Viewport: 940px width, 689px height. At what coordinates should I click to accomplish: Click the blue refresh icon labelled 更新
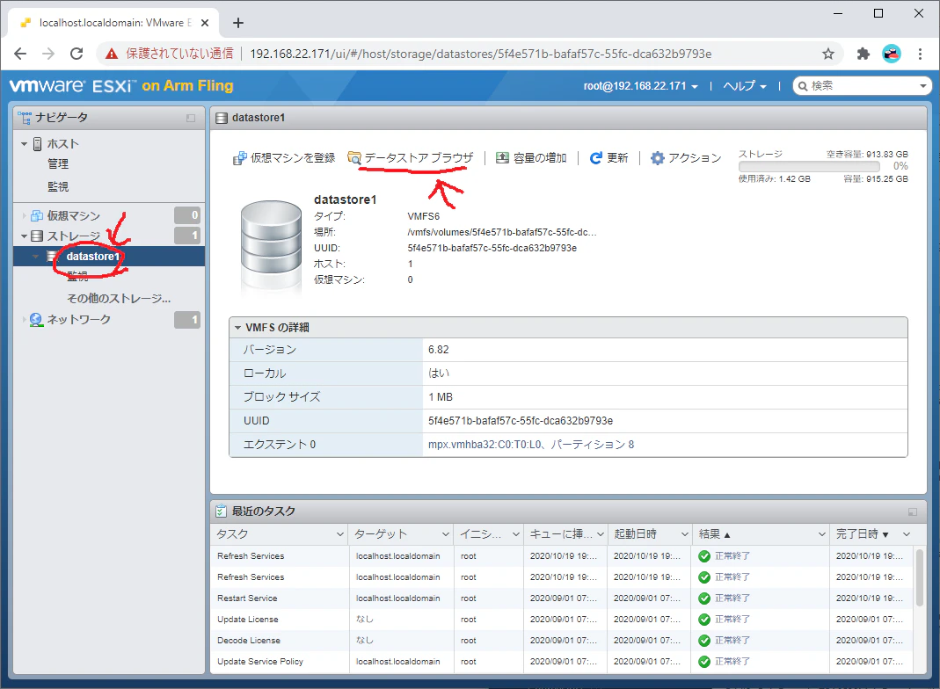point(596,157)
